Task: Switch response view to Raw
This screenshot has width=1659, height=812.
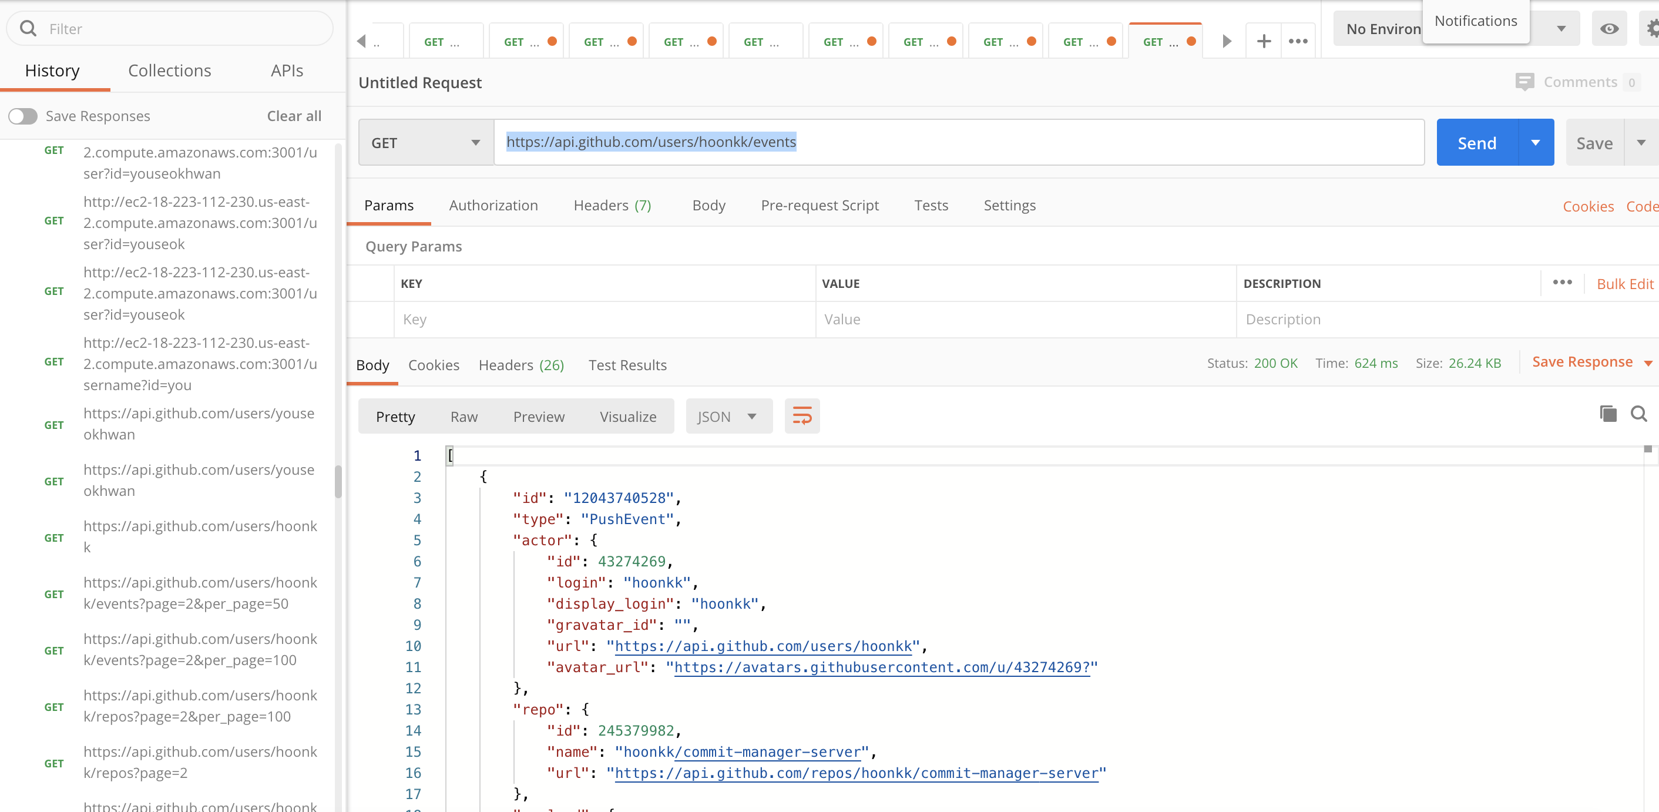Action: 464,417
